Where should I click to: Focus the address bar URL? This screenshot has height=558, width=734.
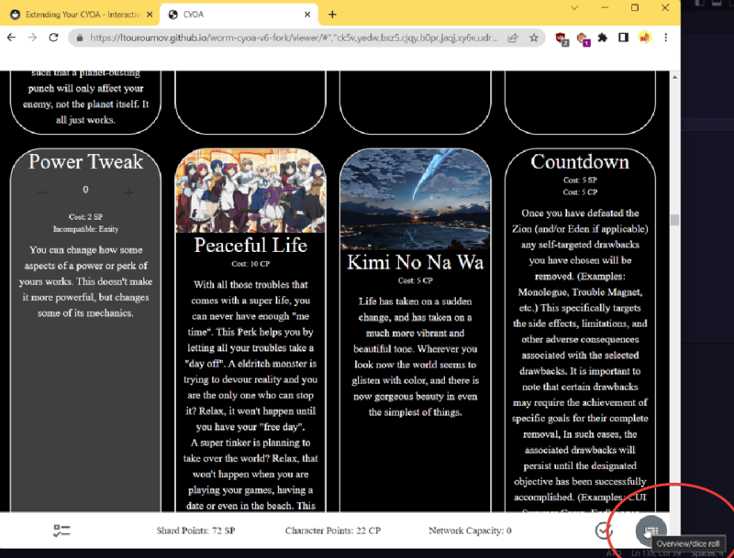294,38
